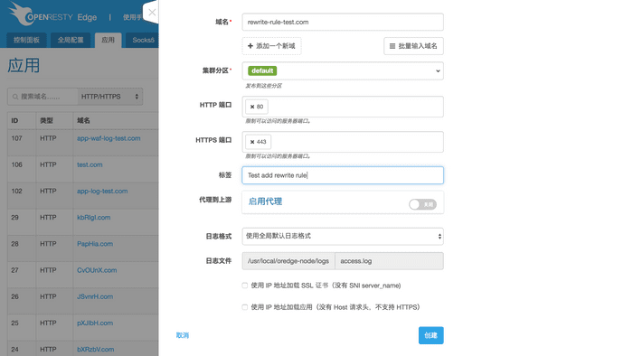
Task: Click the 域名 domain name input field
Action: pos(343,23)
